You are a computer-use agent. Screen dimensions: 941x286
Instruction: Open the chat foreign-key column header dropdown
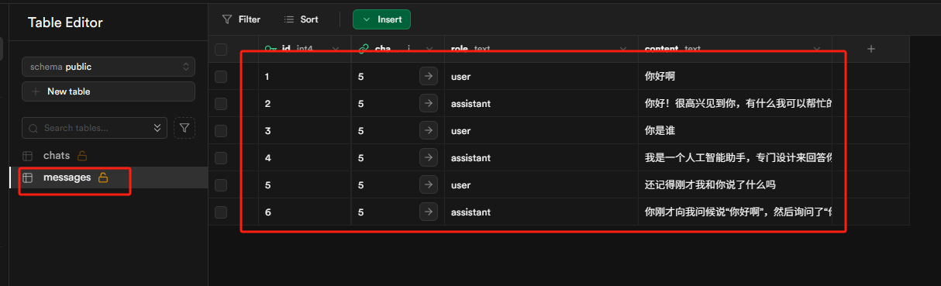[429, 50]
